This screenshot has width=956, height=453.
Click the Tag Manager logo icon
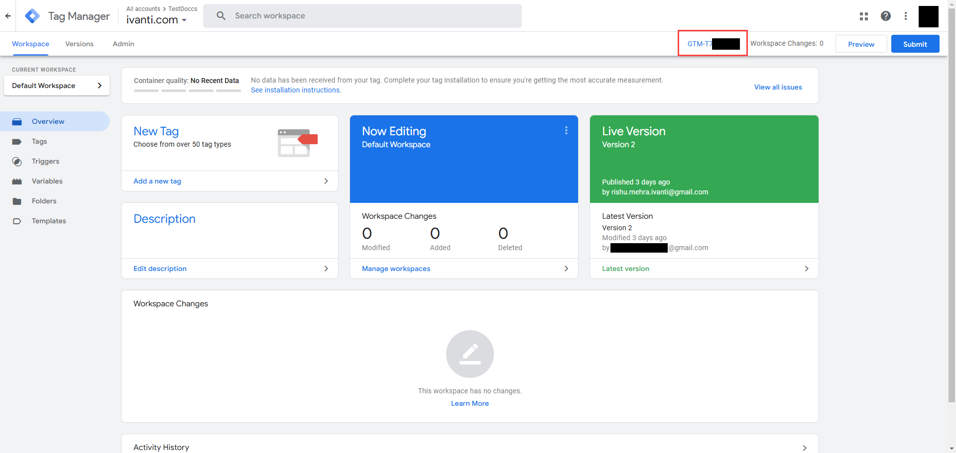point(32,16)
